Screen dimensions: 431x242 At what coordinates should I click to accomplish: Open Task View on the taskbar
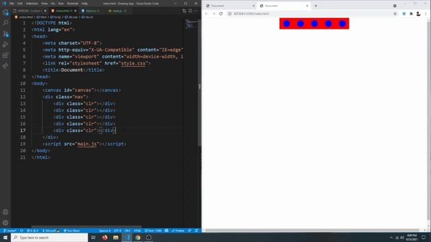tap(94, 237)
